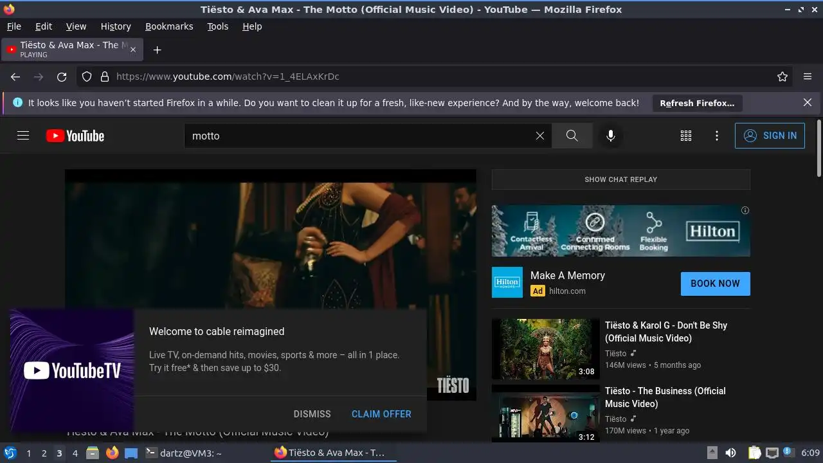The image size is (823, 463).
Task: Open the YouTube guide hamburger menu
Action: [23, 136]
